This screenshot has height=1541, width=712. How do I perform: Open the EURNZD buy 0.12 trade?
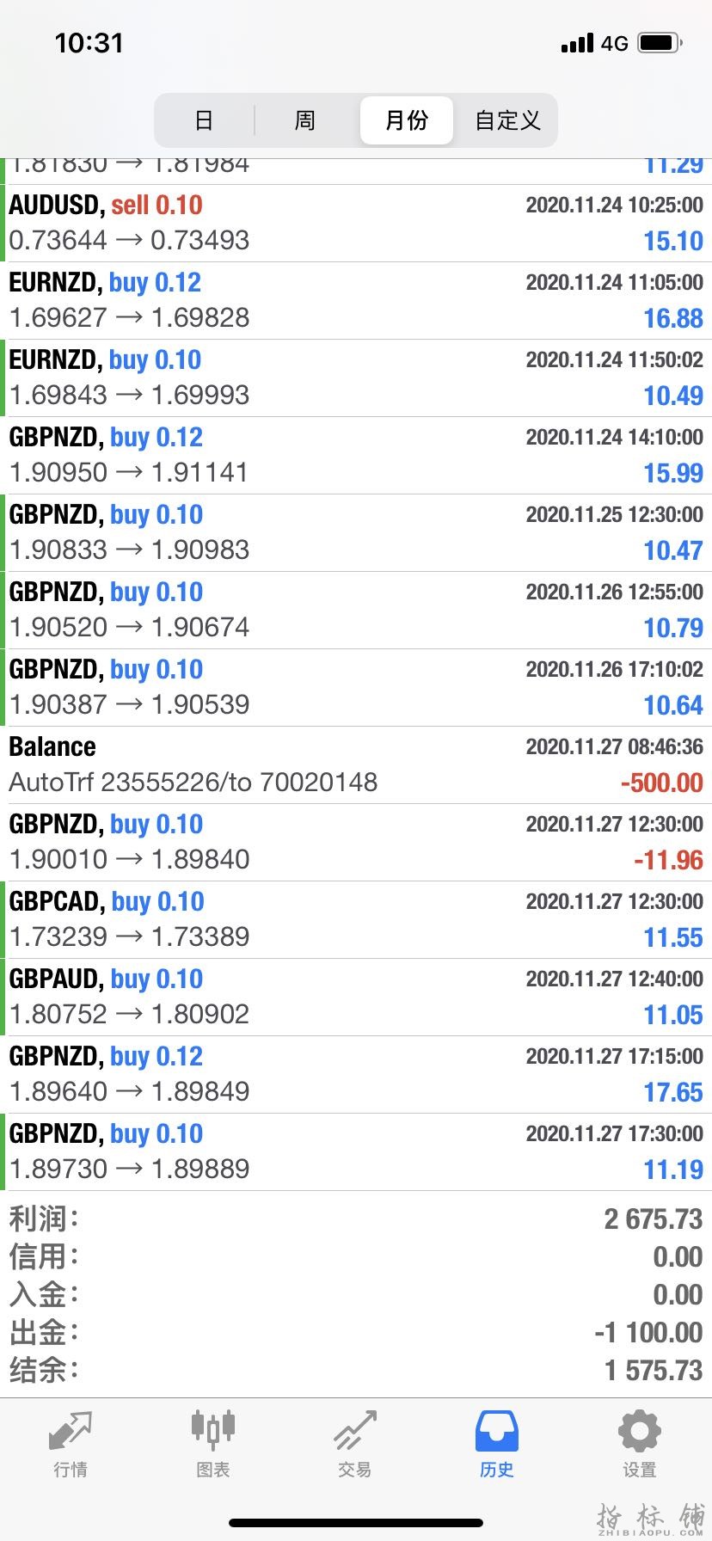(x=356, y=301)
